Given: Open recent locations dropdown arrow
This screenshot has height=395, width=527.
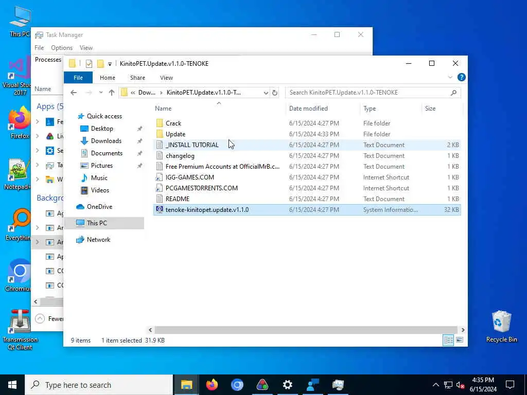Looking at the screenshot, I should tap(100, 93).
